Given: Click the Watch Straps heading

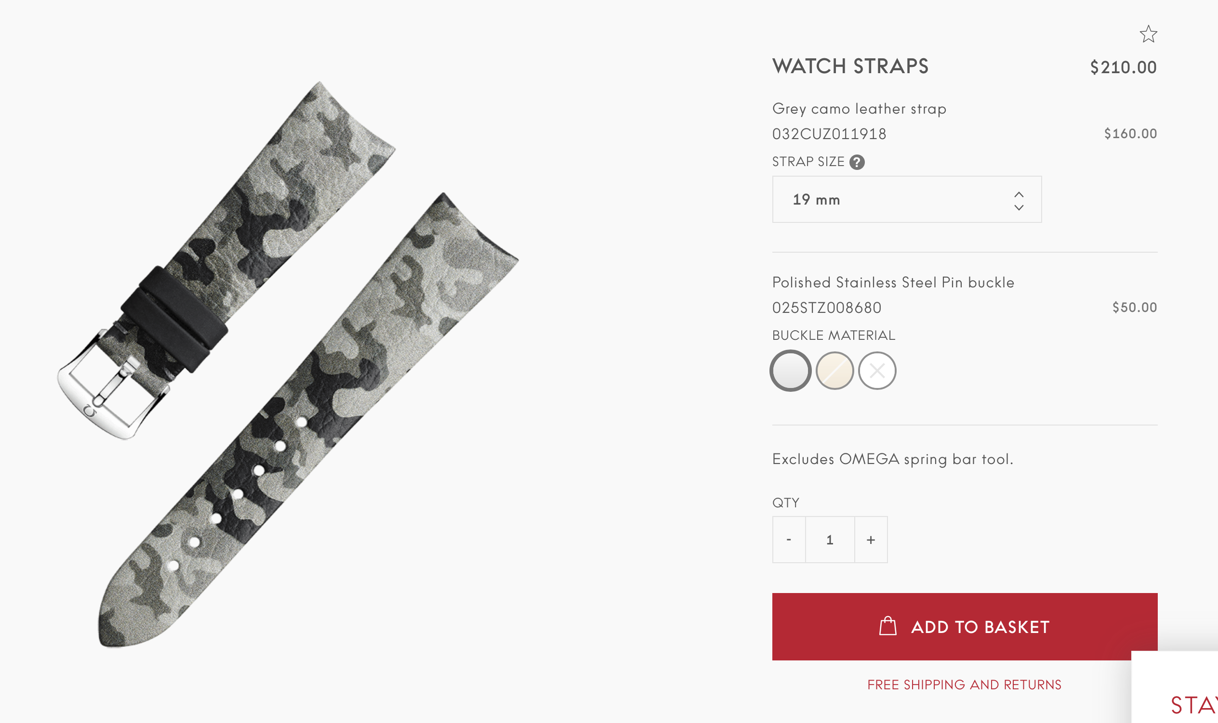Looking at the screenshot, I should 850,67.
